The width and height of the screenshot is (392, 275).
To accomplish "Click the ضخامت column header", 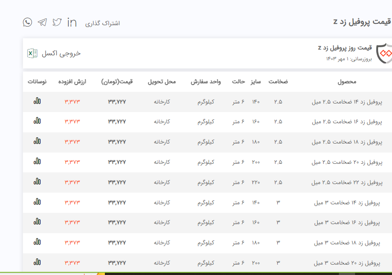I will coord(278,82).
